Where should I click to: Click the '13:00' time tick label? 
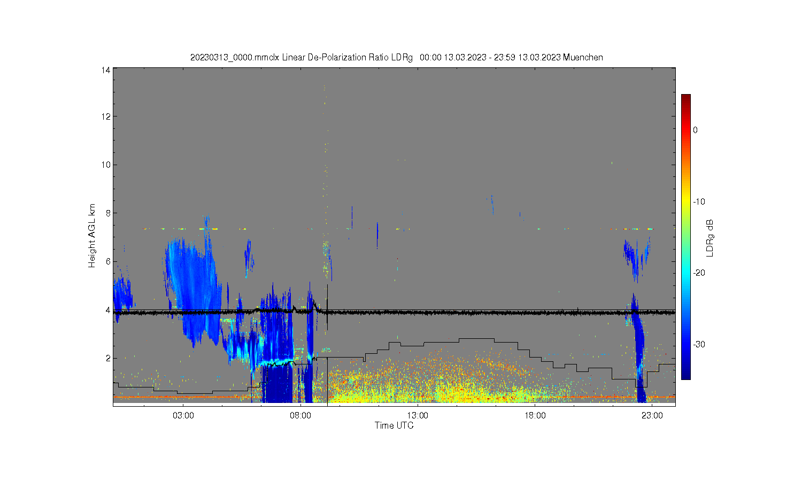tap(418, 415)
